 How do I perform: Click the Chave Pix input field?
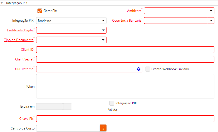pos(125,119)
